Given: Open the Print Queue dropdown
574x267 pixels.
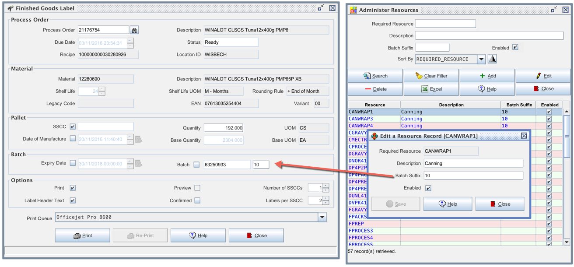Looking at the screenshot, I should 322,217.
